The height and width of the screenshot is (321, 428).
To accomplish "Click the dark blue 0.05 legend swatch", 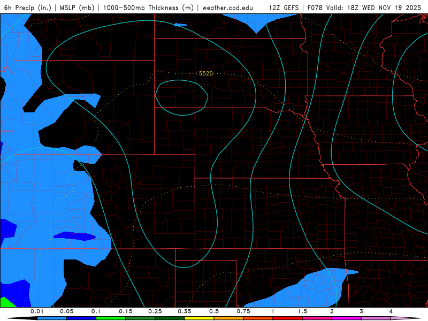I will (x=81, y=318).
